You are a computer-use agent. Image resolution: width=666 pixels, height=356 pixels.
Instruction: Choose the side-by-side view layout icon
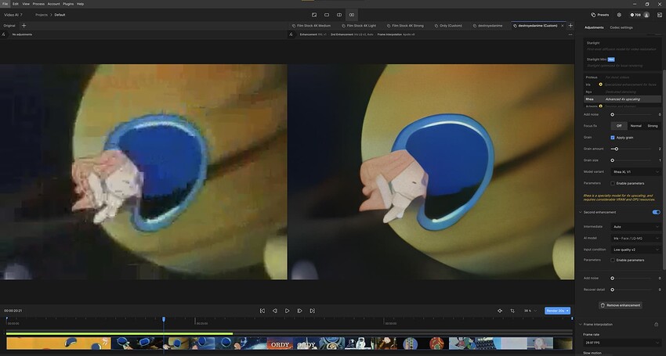(351, 15)
